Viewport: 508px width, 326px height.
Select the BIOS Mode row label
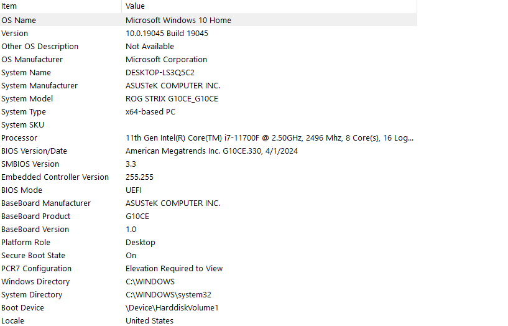[22, 190]
